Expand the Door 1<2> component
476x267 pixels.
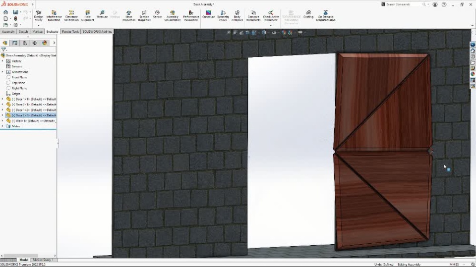[x=3, y=110]
